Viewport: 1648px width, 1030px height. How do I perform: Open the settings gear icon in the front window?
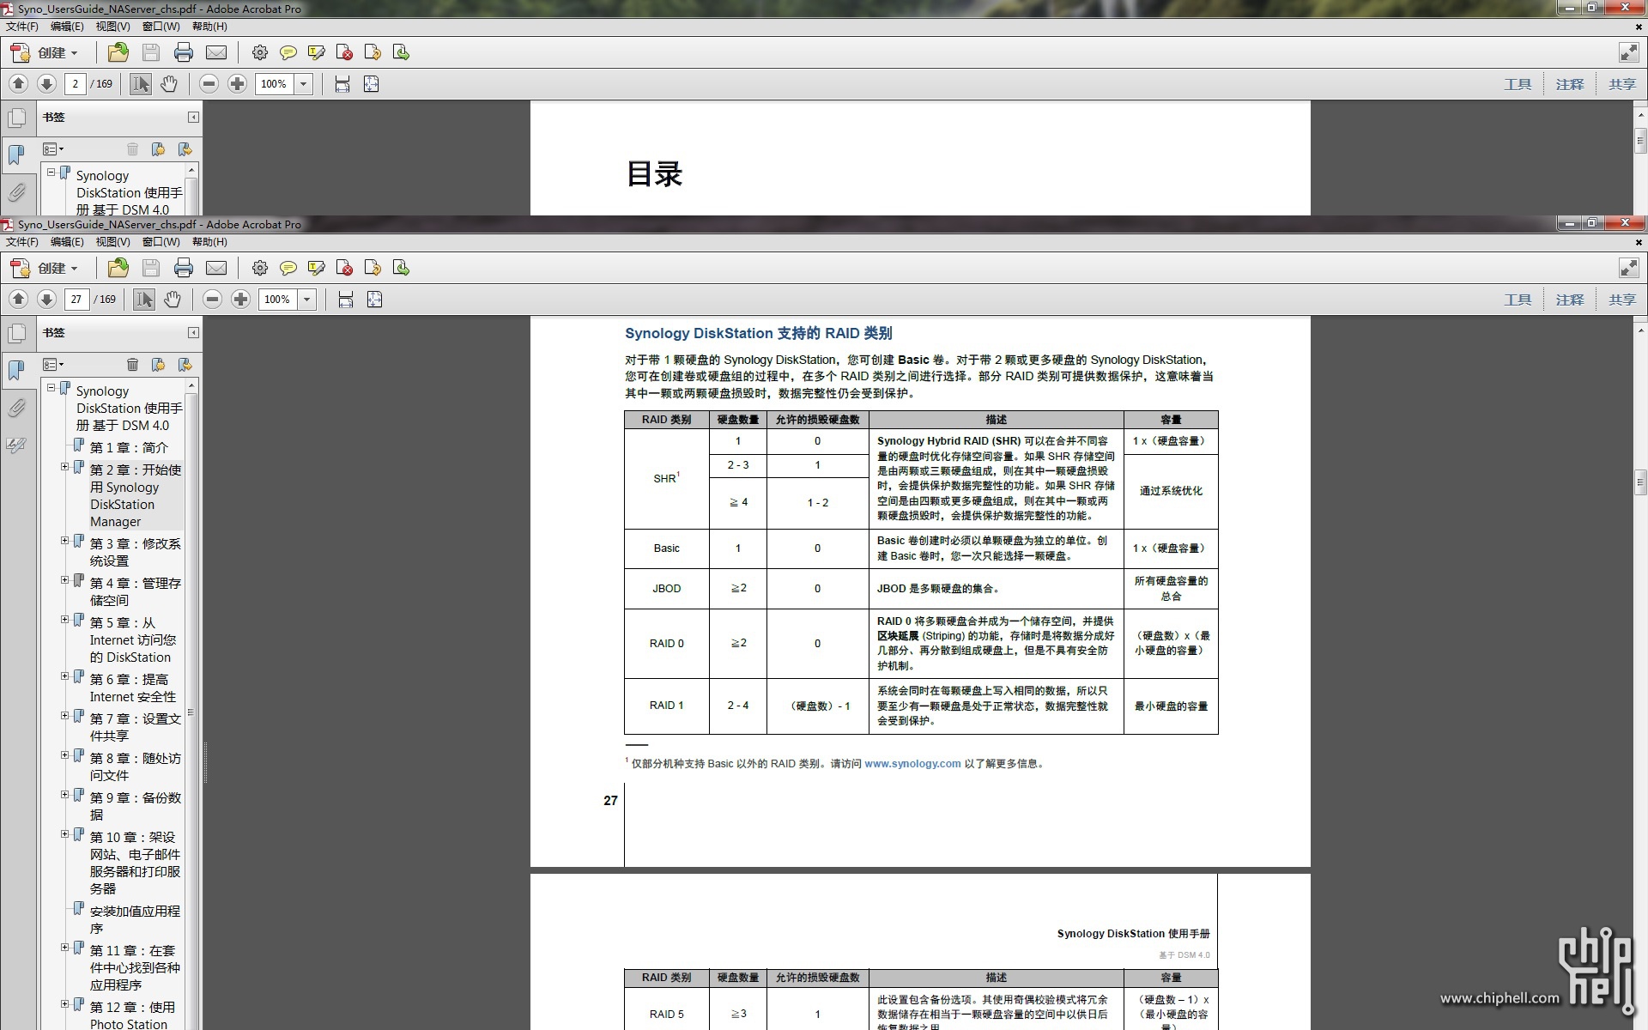259,269
